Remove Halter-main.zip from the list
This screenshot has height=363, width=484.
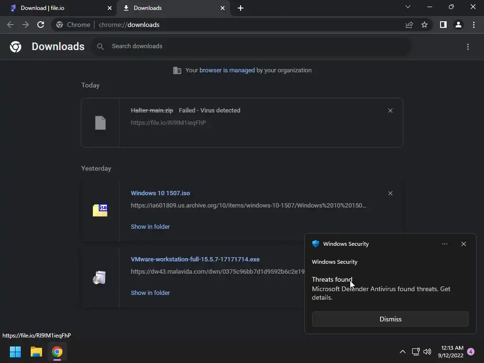tap(390, 111)
